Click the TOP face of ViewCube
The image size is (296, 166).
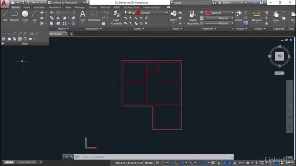tap(279, 56)
